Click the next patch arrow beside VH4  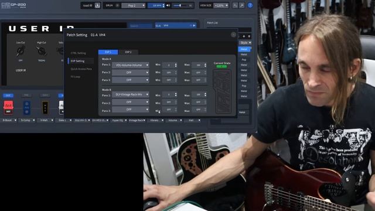(x=194, y=25)
